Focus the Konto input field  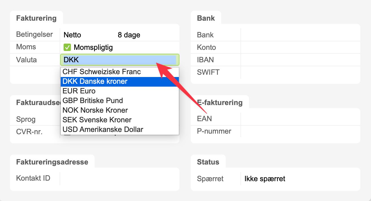click(x=300, y=47)
